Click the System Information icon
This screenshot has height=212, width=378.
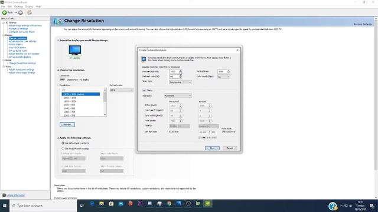coord(4,195)
